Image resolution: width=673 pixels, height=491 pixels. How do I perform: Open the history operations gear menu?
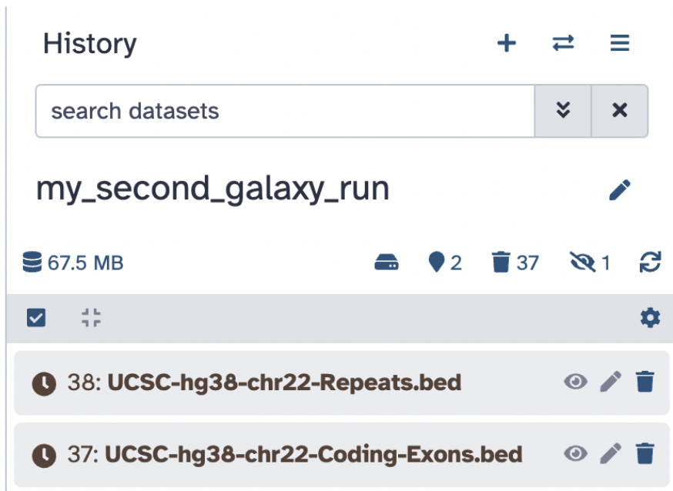point(650,317)
